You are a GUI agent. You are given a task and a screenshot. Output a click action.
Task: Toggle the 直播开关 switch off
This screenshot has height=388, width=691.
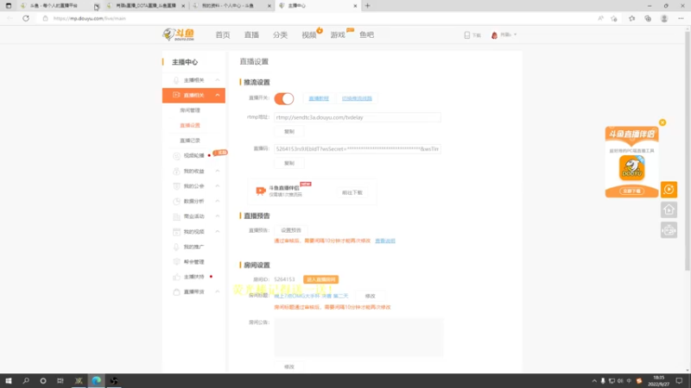tap(284, 98)
